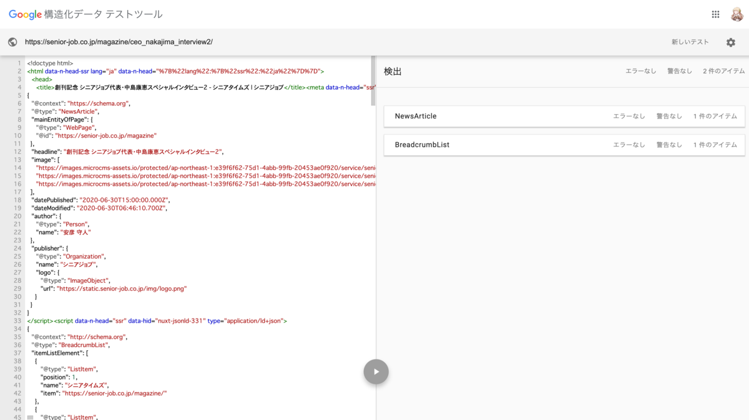Open the Google apps grid
The height and width of the screenshot is (420, 749).
(715, 14)
